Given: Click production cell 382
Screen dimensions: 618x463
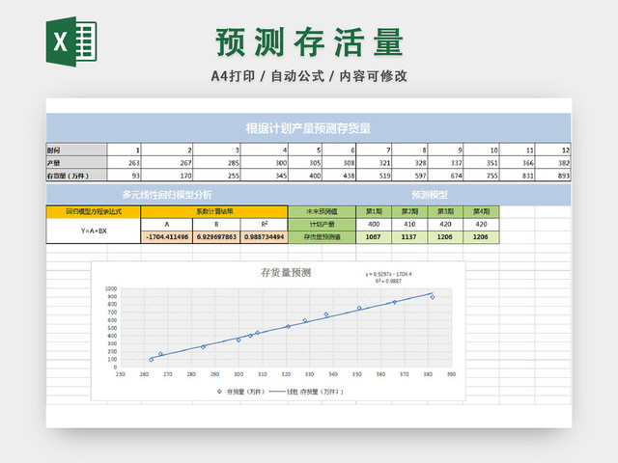Looking at the screenshot, I should click(x=553, y=163).
